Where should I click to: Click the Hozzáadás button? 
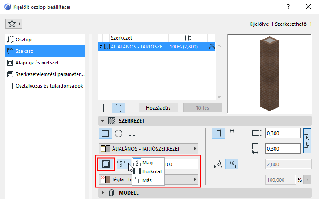click(158, 108)
